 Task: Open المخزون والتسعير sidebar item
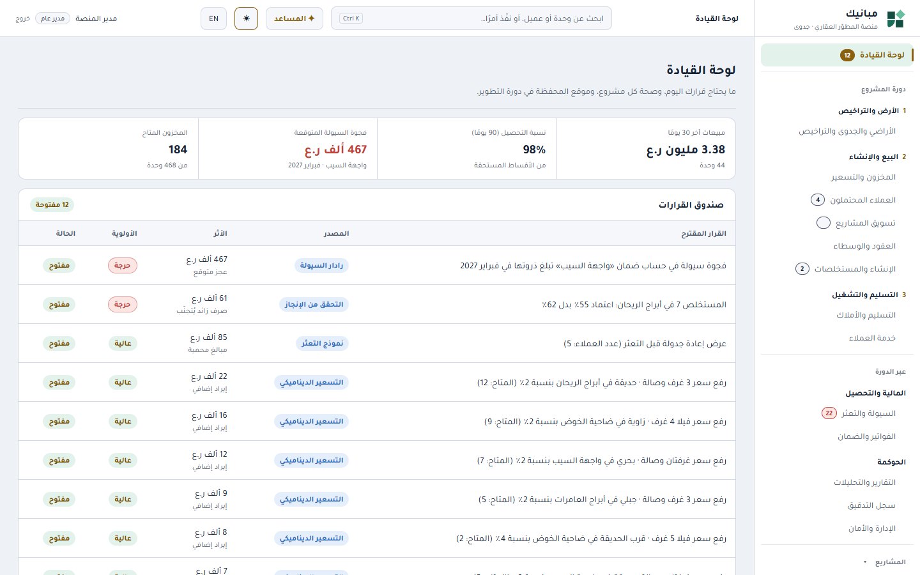click(x=837, y=177)
